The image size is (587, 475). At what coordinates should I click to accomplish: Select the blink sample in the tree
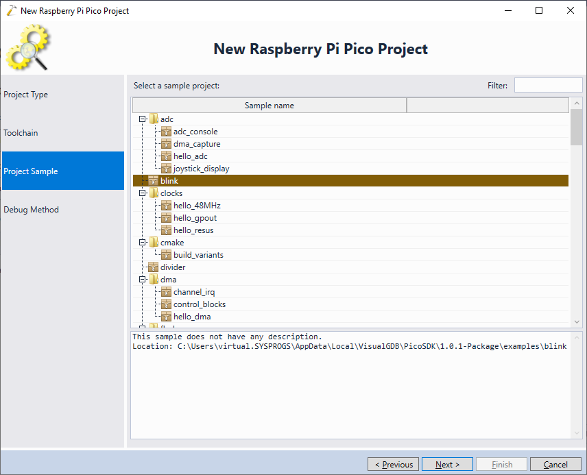pos(169,181)
